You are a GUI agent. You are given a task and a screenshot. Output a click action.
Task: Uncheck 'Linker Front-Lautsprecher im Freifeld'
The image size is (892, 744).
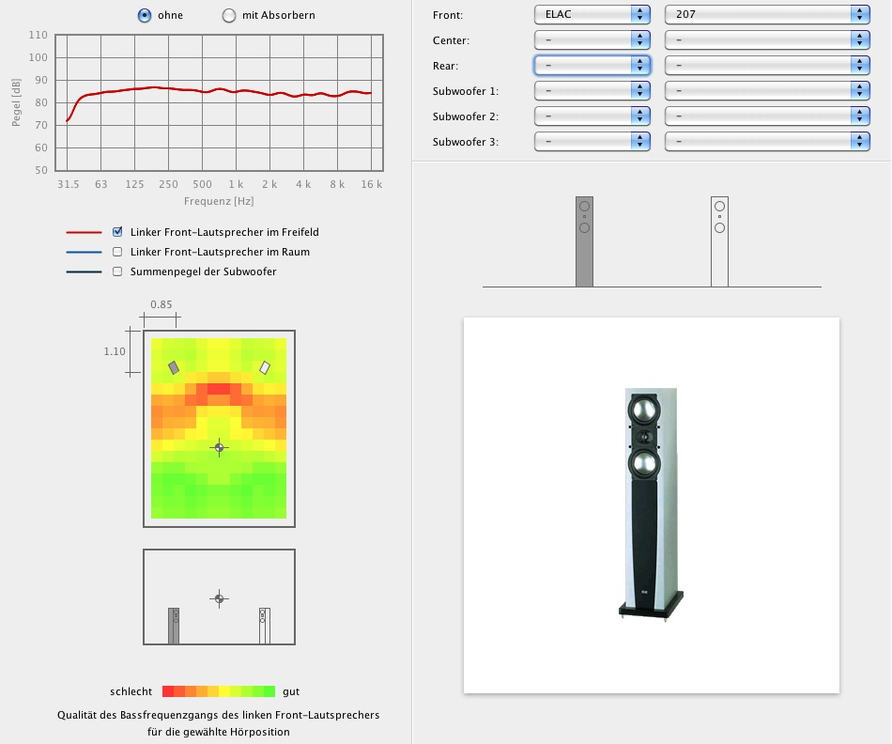[x=117, y=231]
